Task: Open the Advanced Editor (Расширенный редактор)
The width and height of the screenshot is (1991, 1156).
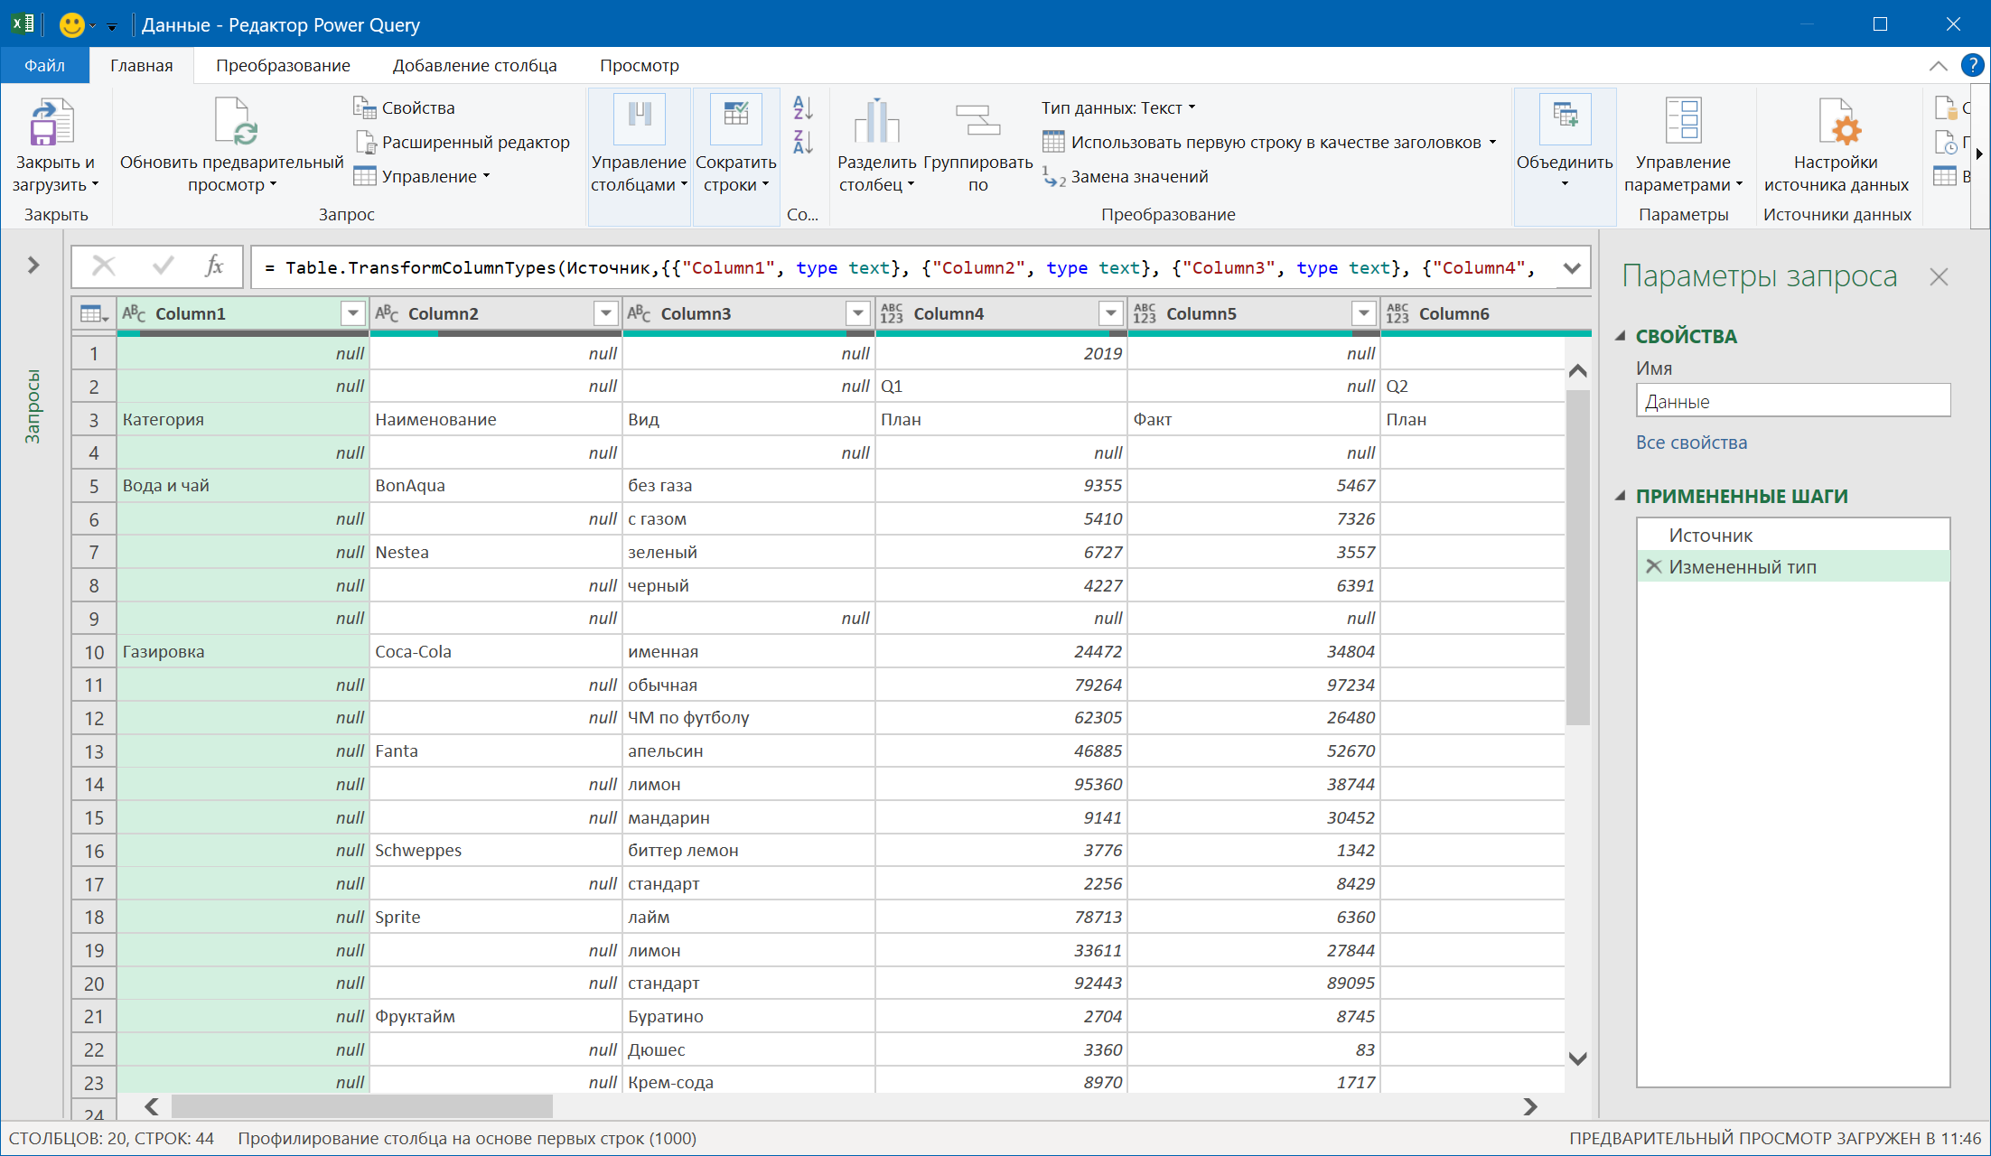Action: pos(463,142)
